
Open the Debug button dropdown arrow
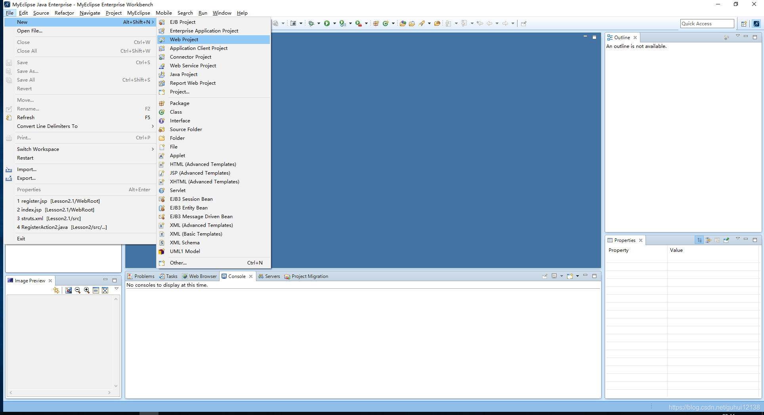(x=319, y=23)
